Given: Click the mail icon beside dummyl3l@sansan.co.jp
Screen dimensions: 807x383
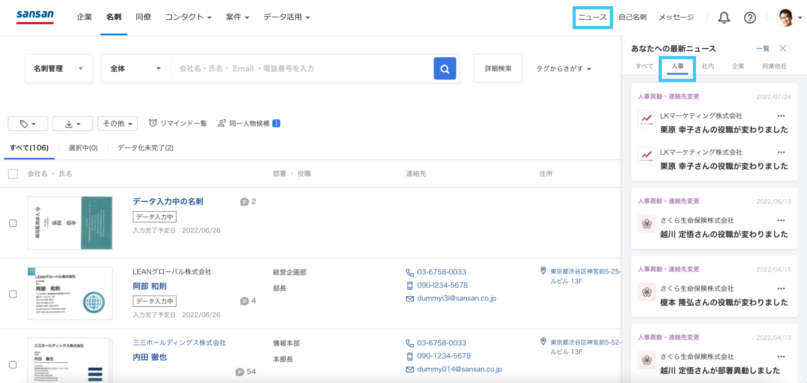Looking at the screenshot, I should [410, 298].
